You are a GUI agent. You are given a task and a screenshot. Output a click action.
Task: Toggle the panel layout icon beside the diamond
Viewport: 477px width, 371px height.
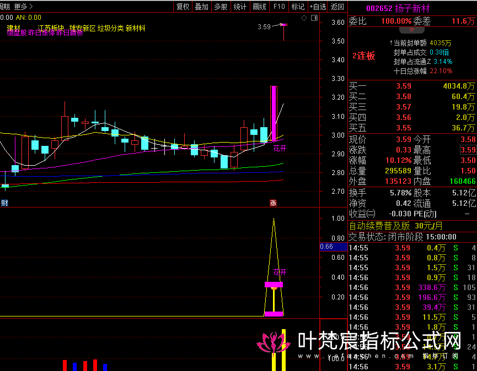click(314, 18)
